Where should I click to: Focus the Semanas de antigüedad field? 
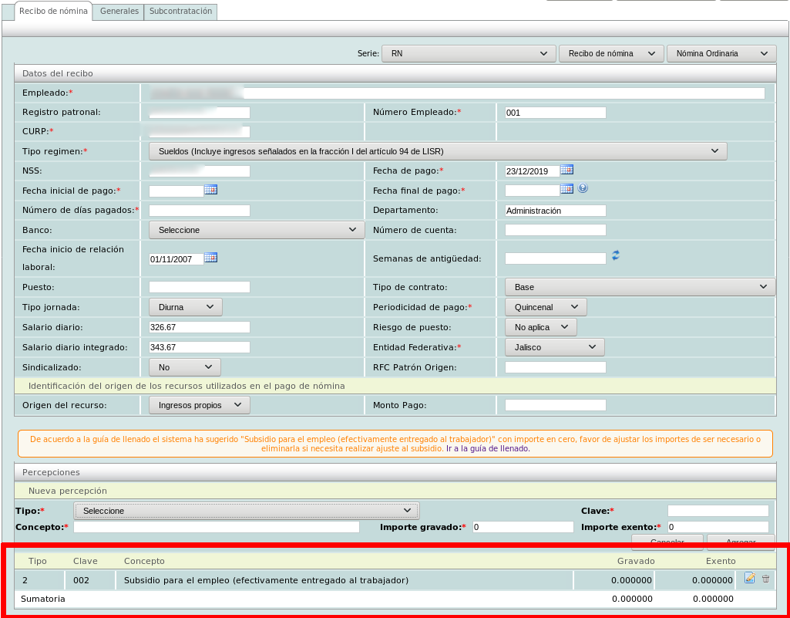[555, 258]
